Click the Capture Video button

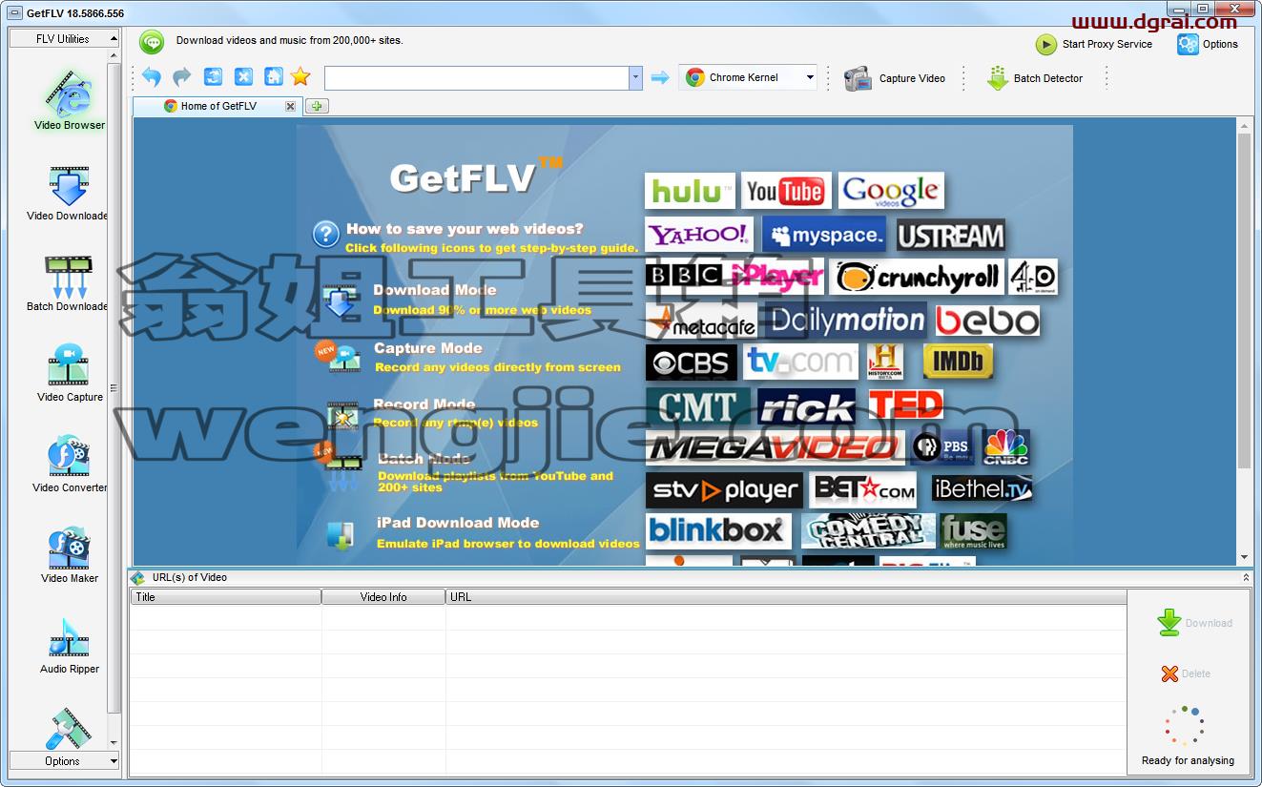895,78
